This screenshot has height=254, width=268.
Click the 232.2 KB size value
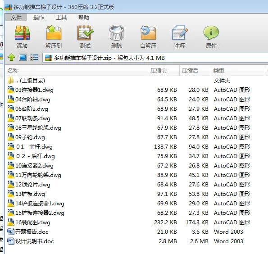click(165, 222)
